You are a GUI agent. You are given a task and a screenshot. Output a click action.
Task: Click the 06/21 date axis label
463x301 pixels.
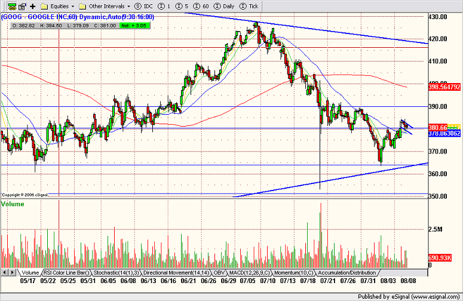[x=188, y=281]
